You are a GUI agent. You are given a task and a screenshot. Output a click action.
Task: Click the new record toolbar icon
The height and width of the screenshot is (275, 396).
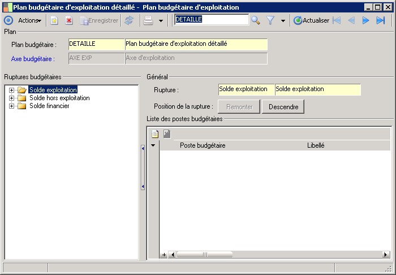(x=54, y=20)
